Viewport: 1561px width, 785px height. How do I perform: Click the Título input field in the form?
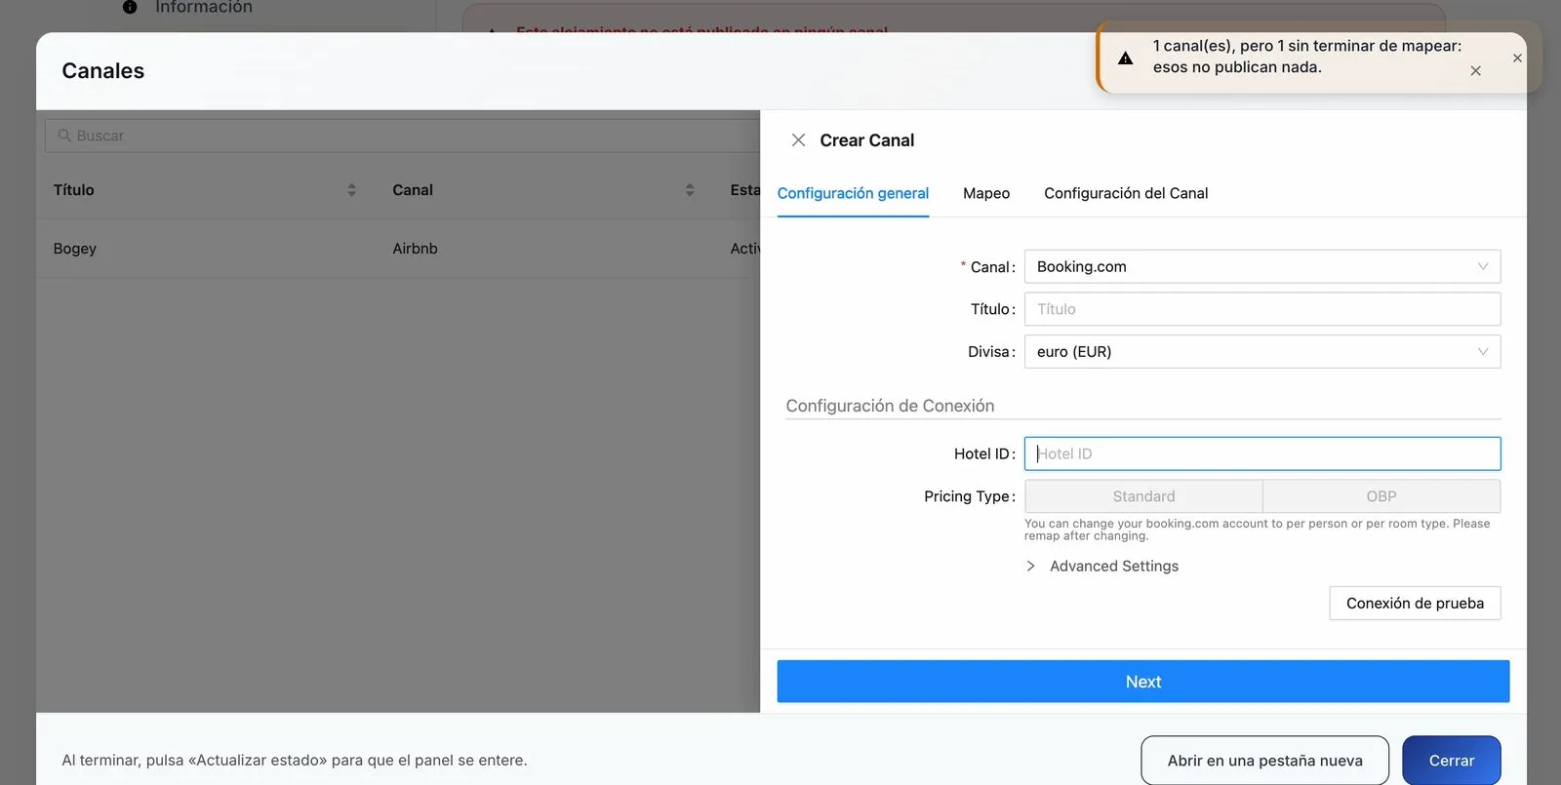[1262, 309]
